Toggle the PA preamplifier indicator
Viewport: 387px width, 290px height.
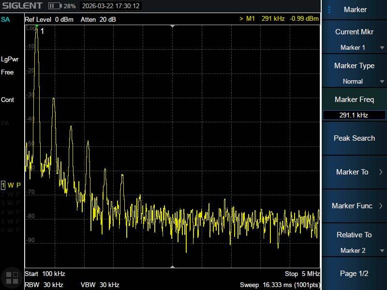pos(5,123)
